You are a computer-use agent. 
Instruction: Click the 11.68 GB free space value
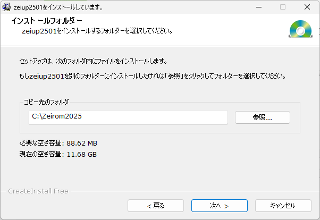point(81,154)
